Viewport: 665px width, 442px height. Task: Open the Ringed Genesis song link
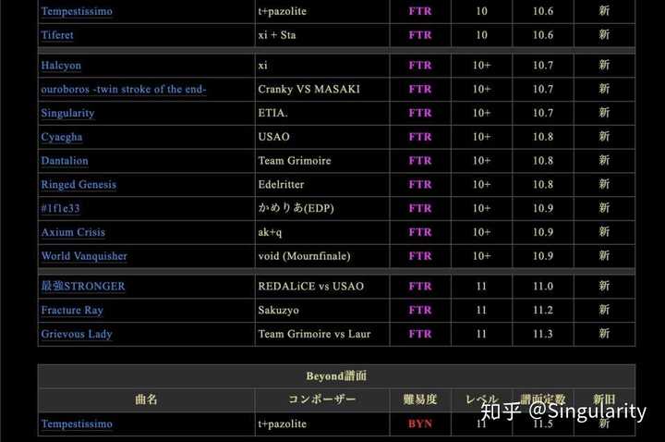pos(79,184)
